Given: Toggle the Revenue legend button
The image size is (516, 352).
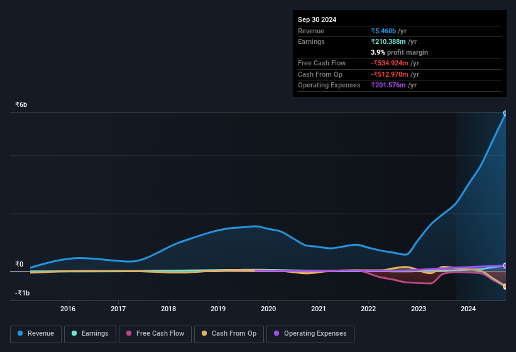Looking at the screenshot, I should point(36,334).
